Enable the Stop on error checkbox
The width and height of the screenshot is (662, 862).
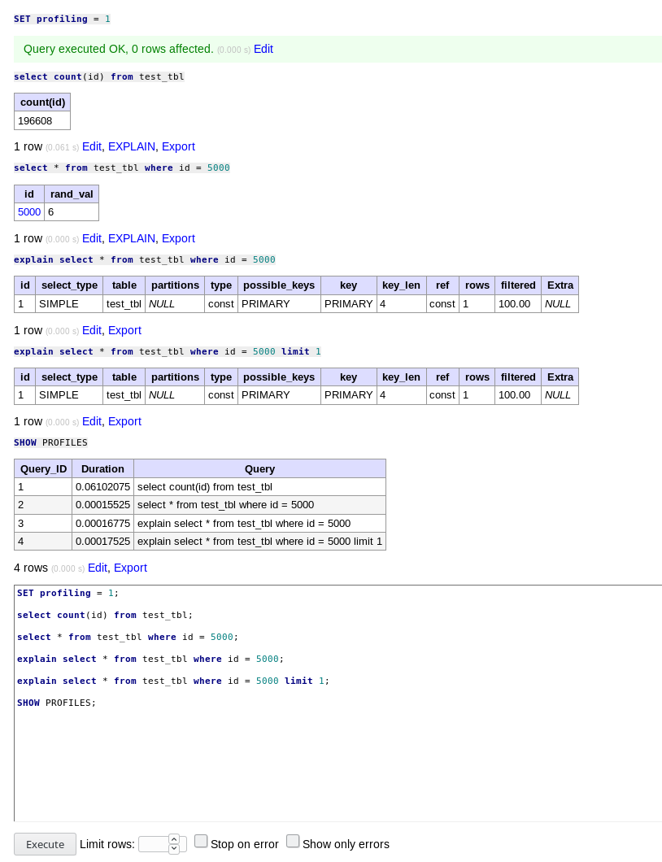point(201,842)
